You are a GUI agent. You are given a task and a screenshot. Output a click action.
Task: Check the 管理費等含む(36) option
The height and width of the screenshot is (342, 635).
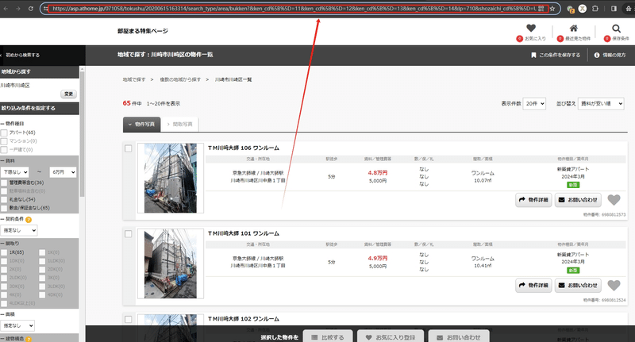[4, 183]
